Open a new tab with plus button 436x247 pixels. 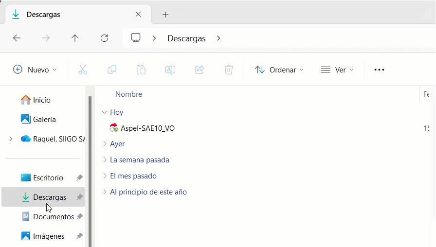coord(165,15)
